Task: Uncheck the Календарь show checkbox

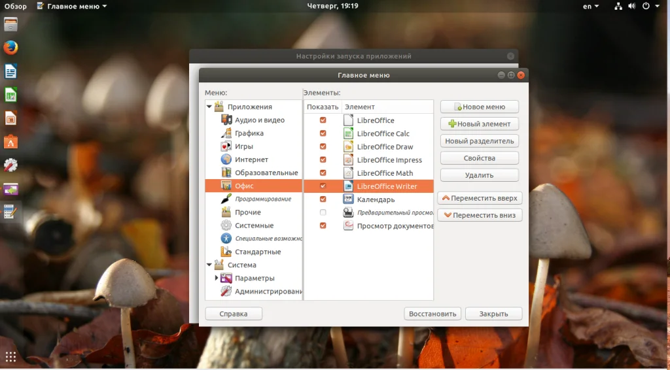Action: pyautogui.click(x=323, y=199)
